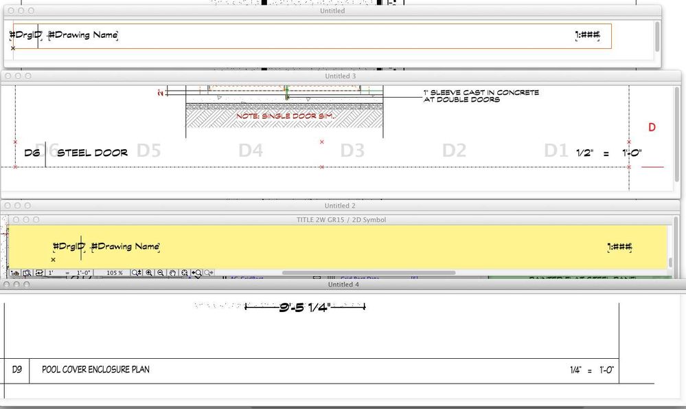Click the 1:### scale text in the Untitled window
The image size is (686, 409).
point(587,35)
